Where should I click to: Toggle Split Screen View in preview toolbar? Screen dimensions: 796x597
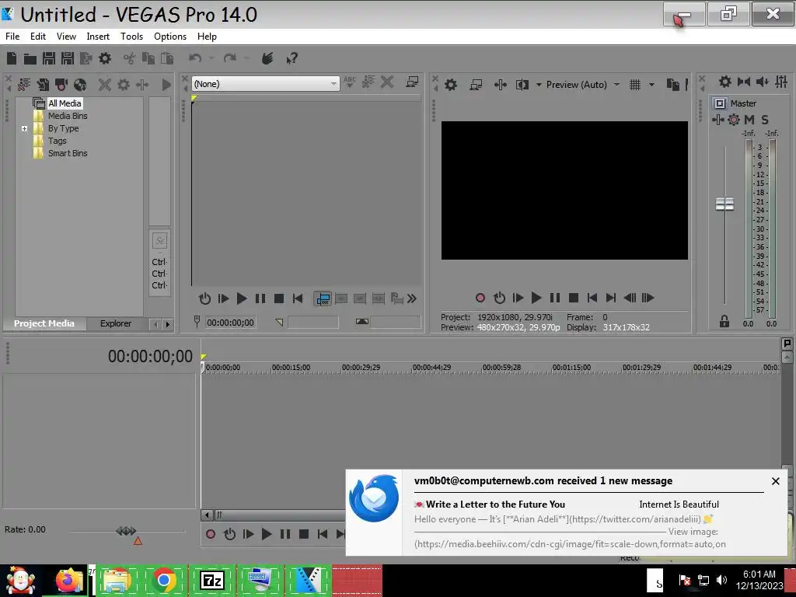tap(522, 85)
